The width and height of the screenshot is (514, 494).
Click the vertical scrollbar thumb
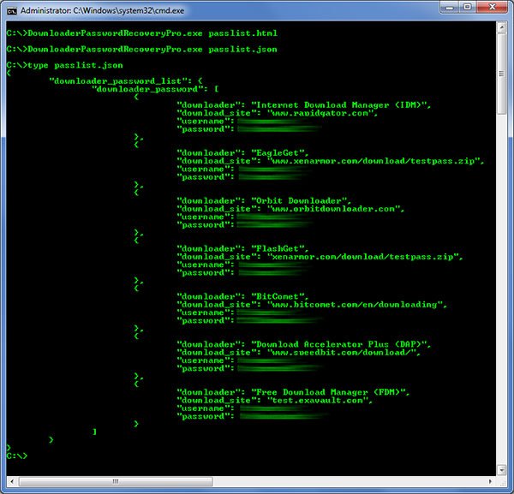pos(501,74)
